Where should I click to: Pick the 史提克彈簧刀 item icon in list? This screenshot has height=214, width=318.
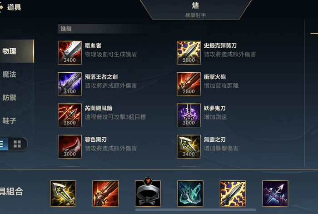189,53
